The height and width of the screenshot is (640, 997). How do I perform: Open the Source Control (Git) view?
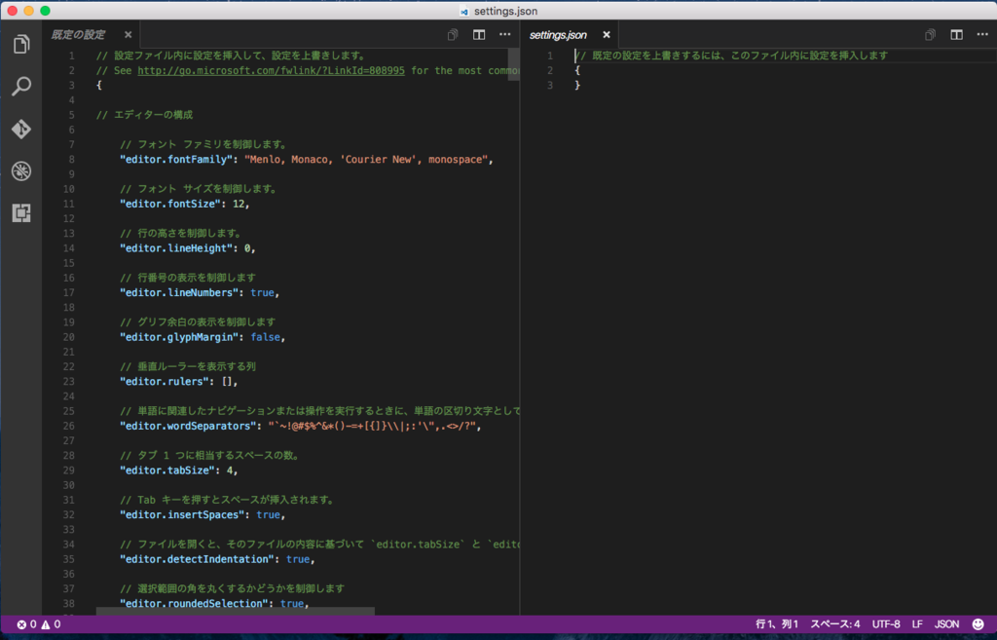coord(21,130)
